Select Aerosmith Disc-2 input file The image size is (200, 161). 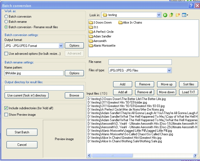(x=142, y=127)
